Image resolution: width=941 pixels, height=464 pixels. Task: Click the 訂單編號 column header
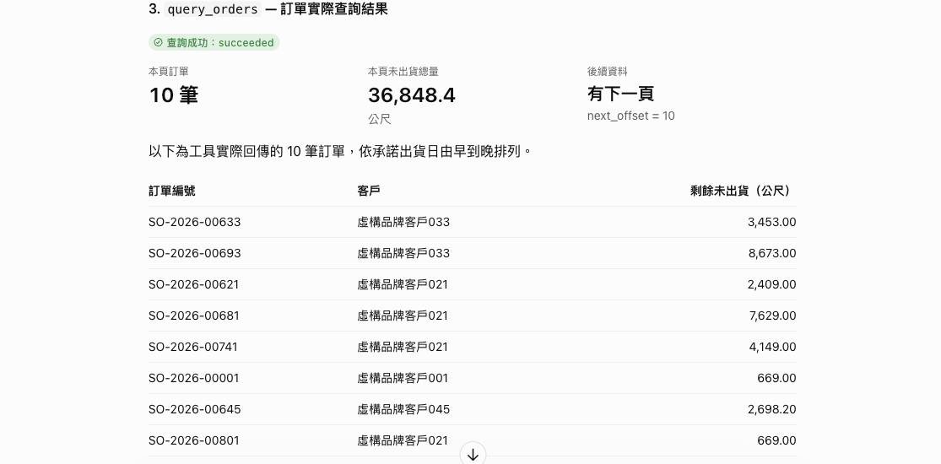[172, 191]
